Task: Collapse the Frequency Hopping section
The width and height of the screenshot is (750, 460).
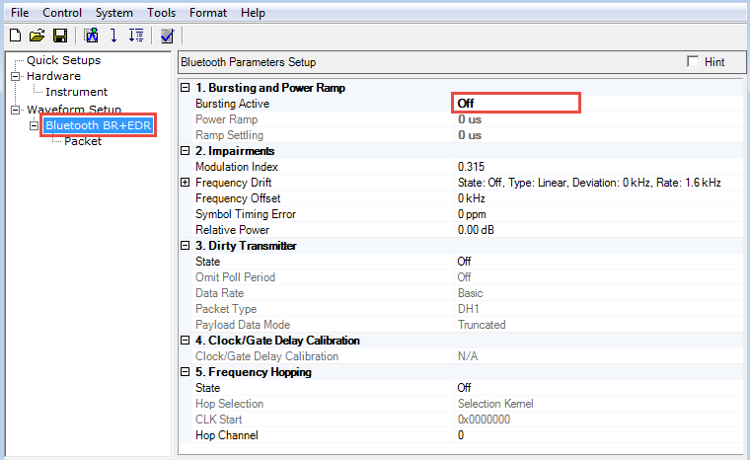Action: (x=186, y=372)
